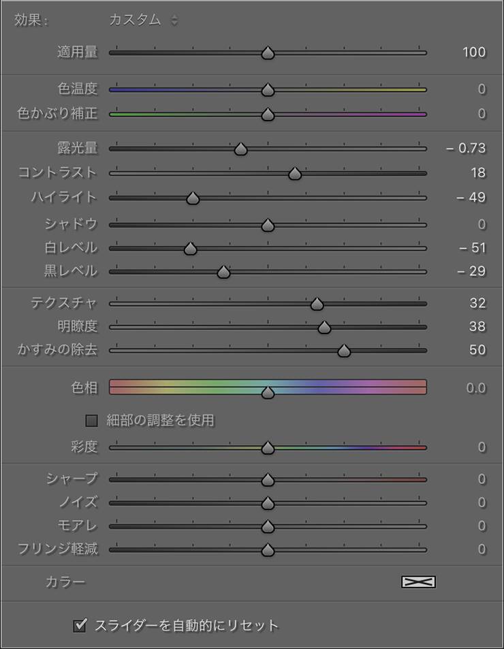This screenshot has width=504, height=649.
Task: Click the かすみの除去 value 50
Action: [477, 350]
